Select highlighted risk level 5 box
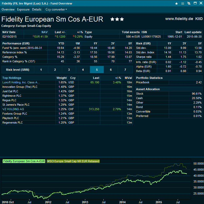Image resolution: width=204 pixels, height=204 pixels. point(97,70)
